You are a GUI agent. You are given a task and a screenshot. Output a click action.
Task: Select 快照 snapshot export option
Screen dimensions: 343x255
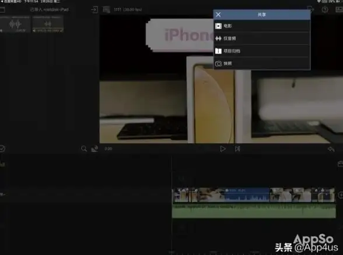[262, 63]
